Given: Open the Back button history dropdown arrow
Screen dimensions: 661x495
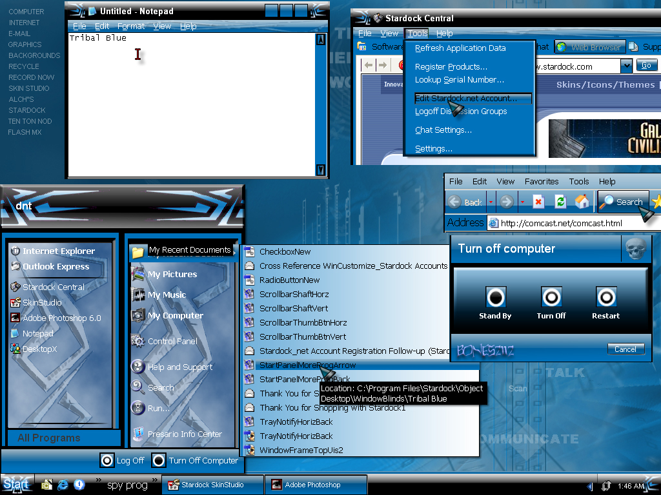Looking at the screenshot, I should [x=491, y=202].
